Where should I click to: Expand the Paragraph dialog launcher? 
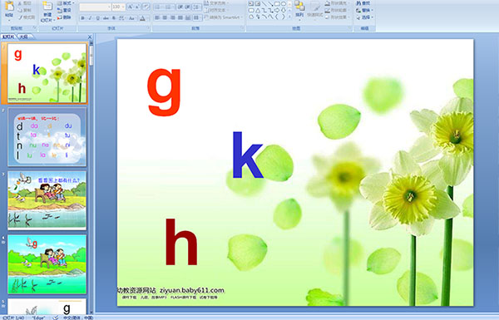coord(242,28)
